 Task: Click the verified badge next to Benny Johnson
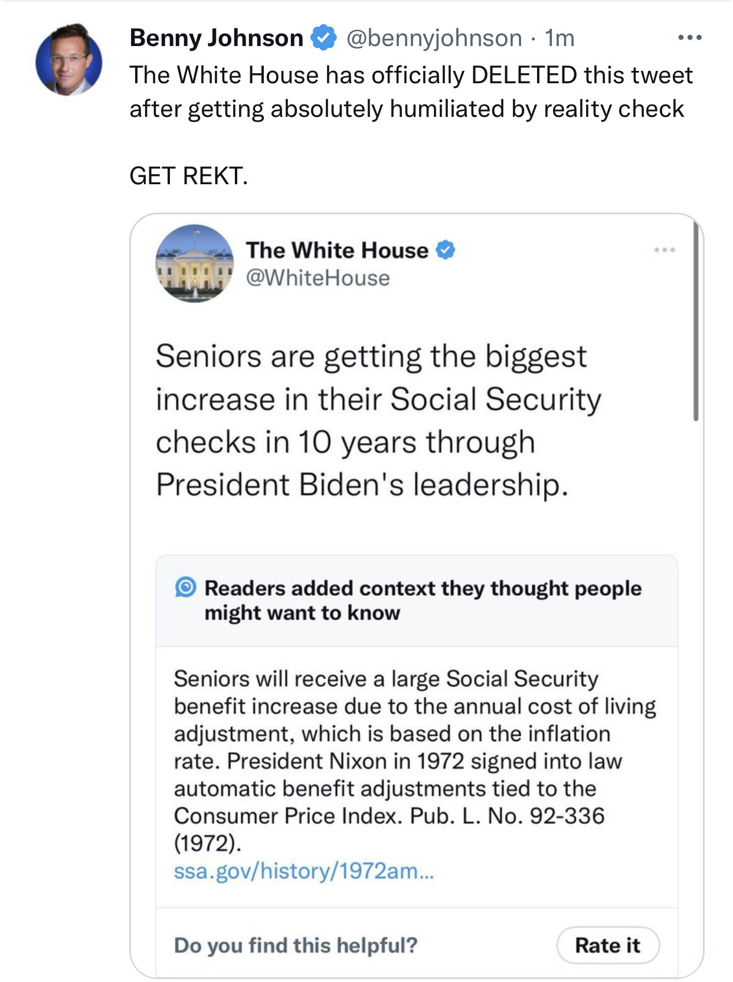pos(323,38)
